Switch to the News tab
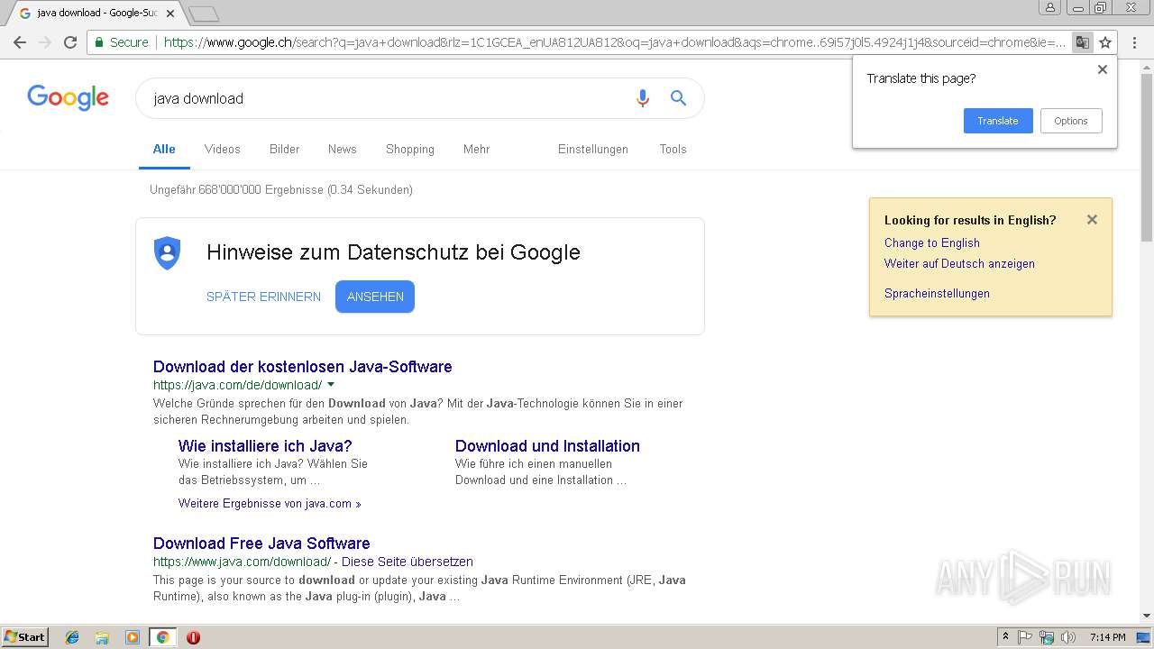Viewport: 1154px width, 649px height. (342, 150)
